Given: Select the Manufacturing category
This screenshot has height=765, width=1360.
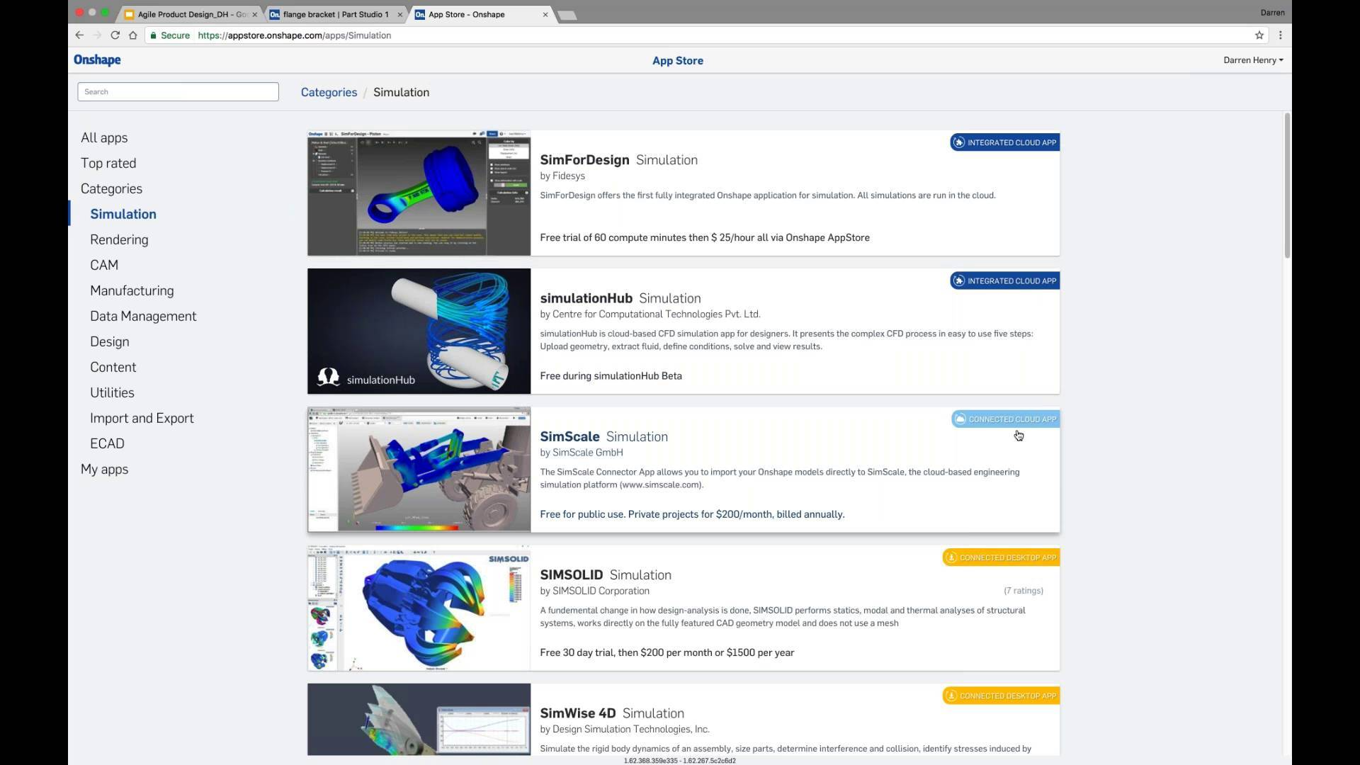Looking at the screenshot, I should (x=132, y=291).
